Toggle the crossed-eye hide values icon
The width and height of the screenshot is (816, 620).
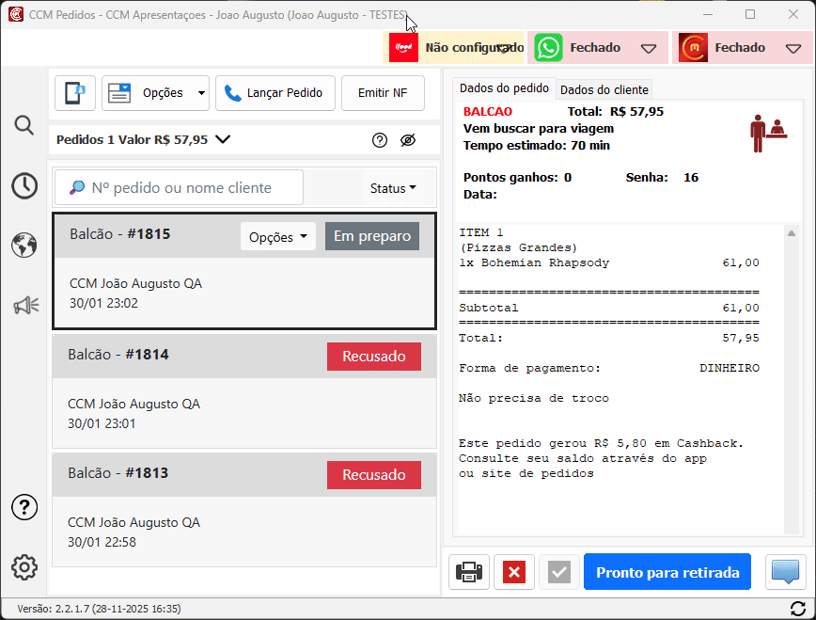click(407, 140)
